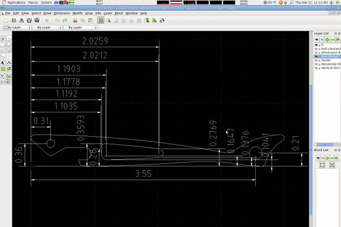Select the Vertical Dim layer name
Screen dimensions: 341x227
pyautogui.click(x=331, y=68)
